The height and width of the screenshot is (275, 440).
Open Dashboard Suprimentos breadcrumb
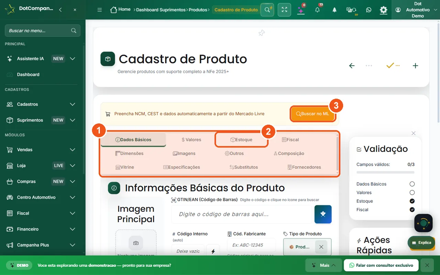pyautogui.click(x=161, y=10)
